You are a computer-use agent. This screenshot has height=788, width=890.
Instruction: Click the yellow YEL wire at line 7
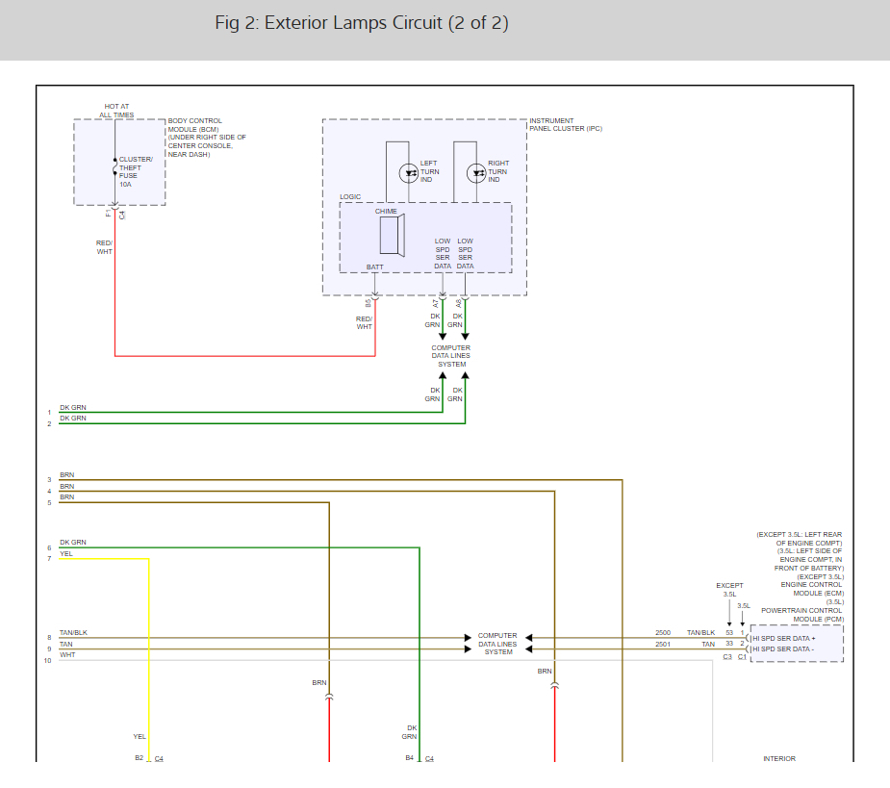pyautogui.click(x=104, y=559)
